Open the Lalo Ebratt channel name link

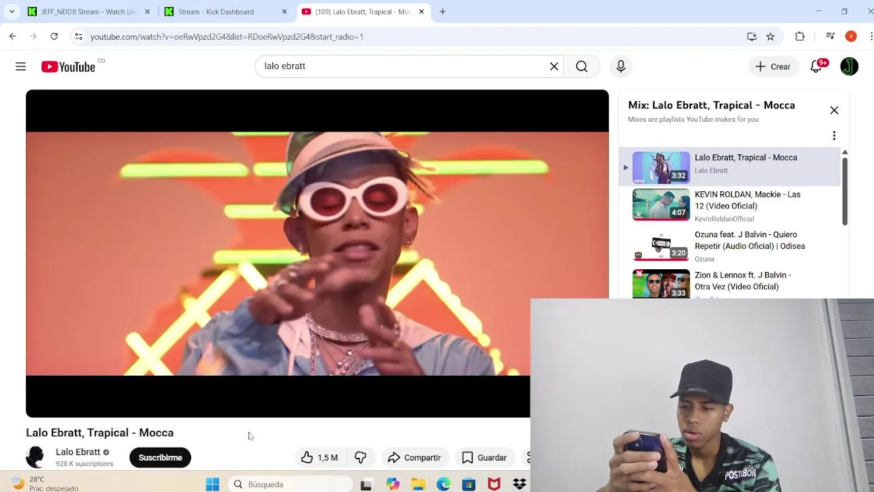[x=78, y=452]
